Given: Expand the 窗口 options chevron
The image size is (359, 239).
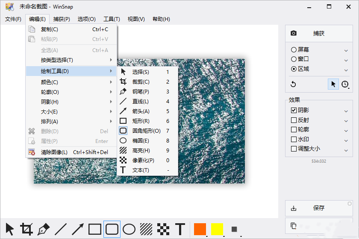Looking at the screenshot, I should point(346,60).
